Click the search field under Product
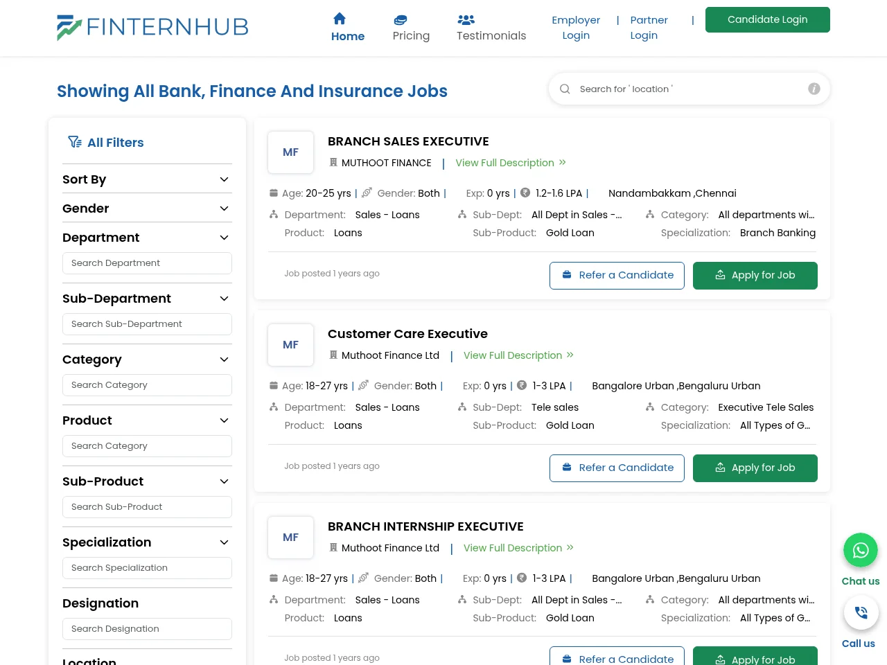 [x=147, y=446]
